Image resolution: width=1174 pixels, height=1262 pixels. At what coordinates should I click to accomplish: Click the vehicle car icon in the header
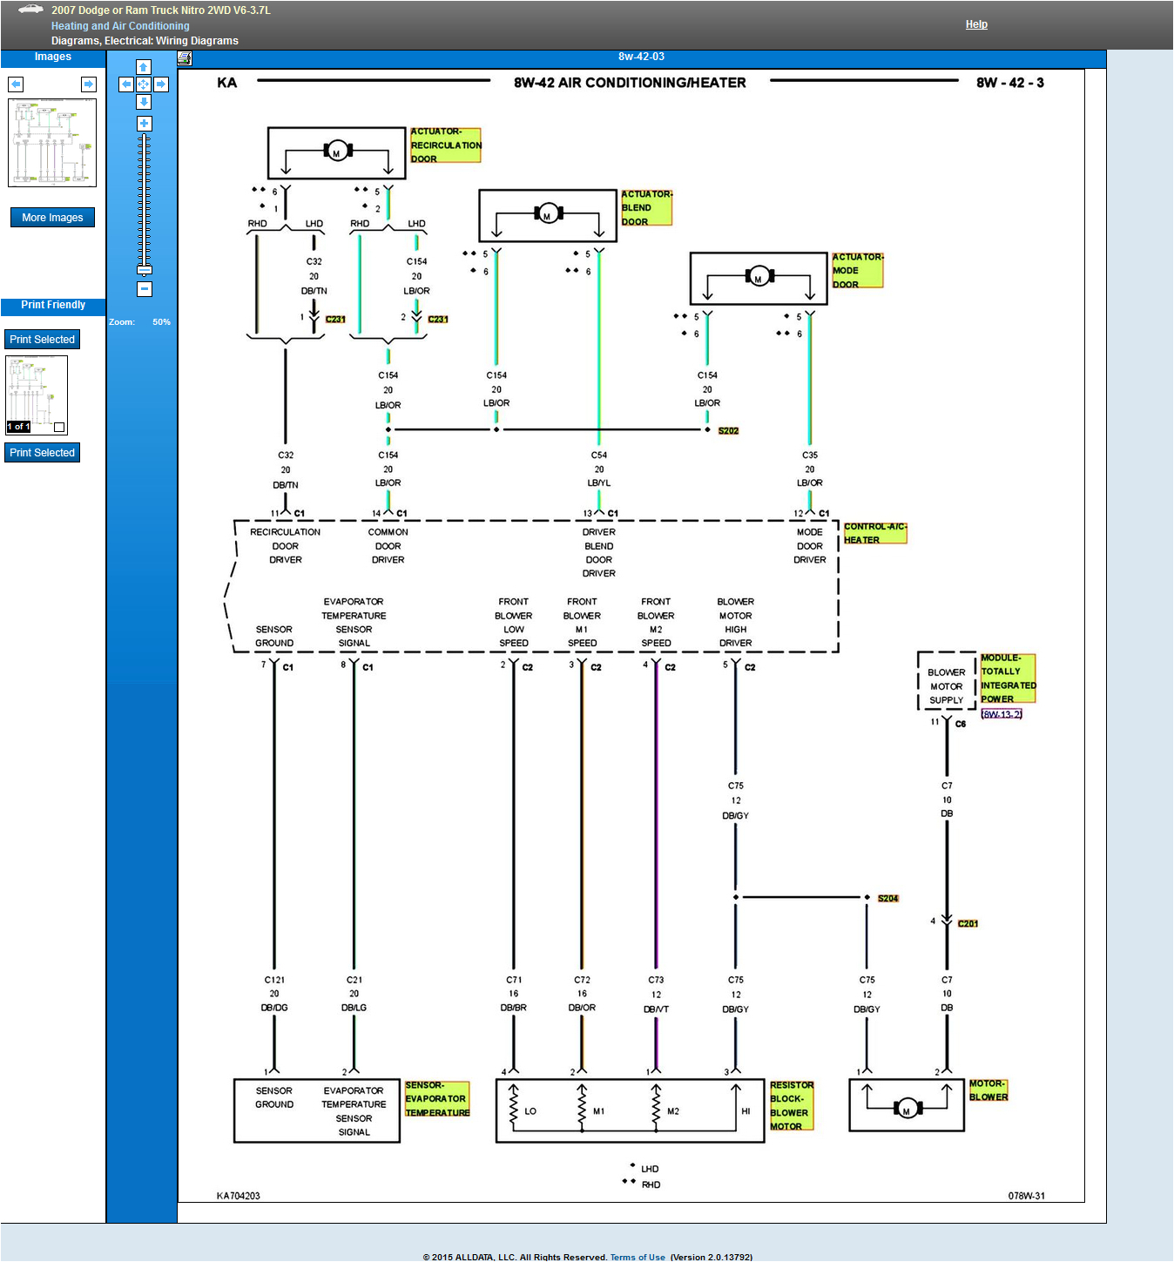[x=30, y=10]
